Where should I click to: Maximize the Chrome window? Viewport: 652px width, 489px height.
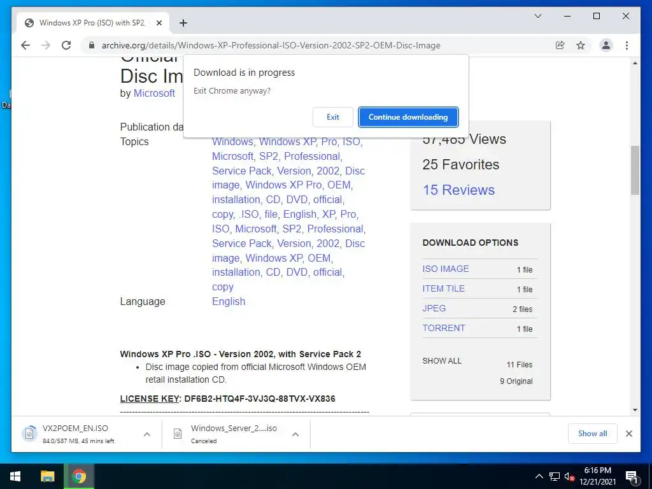(596, 16)
